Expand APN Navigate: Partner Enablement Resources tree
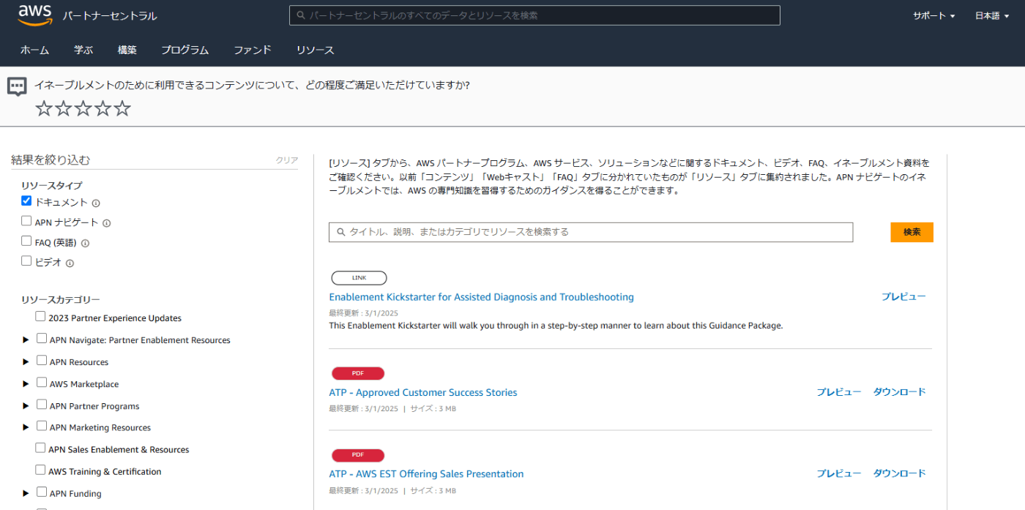The width and height of the screenshot is (1025, 510). [26, 340]
